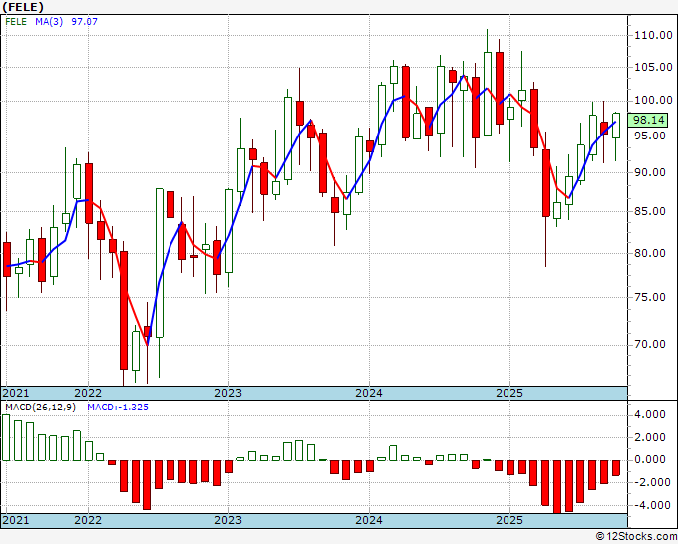The image size is (678, 544).
Task: Click the MACD:-1.325 value label
Action: (x=118, y=408)
